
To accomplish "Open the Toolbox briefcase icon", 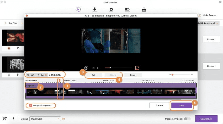I will 144,9.
